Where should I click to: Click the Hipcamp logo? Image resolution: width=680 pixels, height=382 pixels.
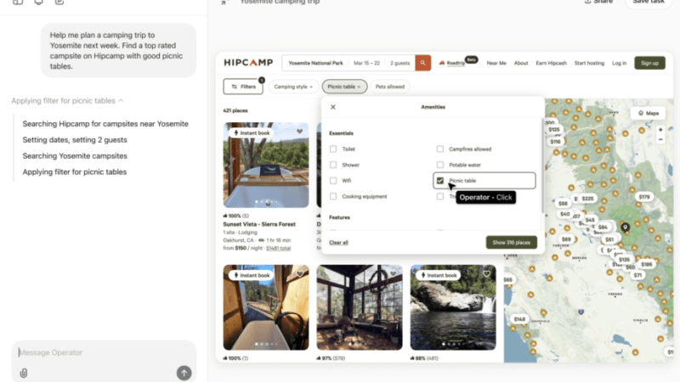pyautogui.click(x=247, y=63)
